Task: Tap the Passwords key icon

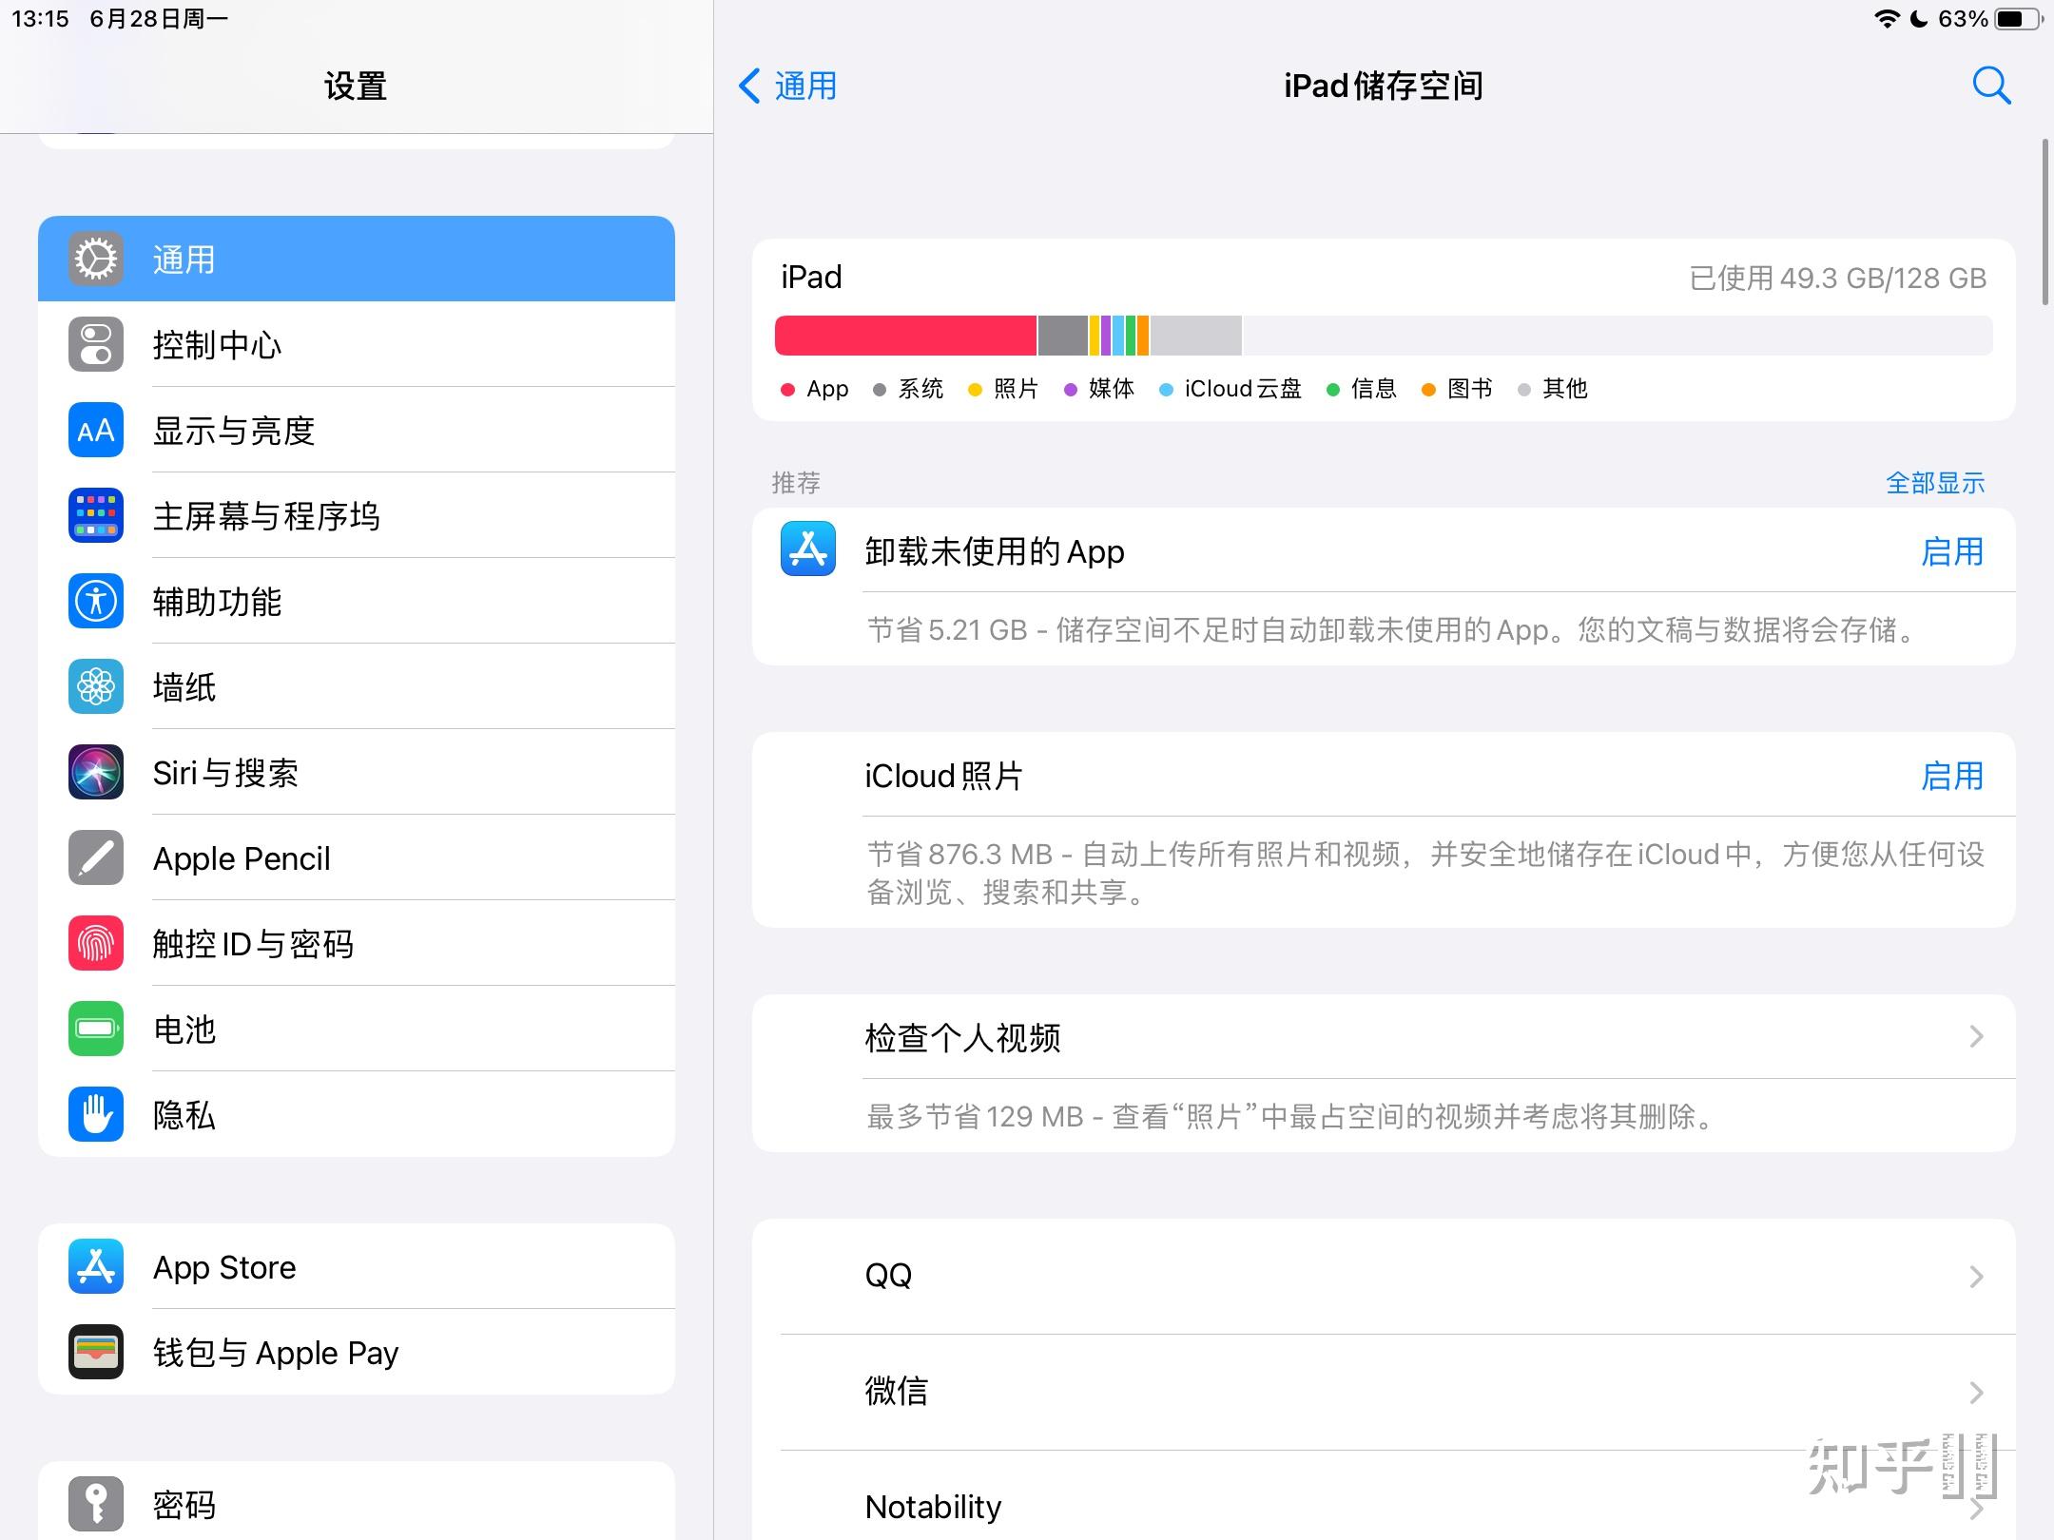Action: click(x=96, y=1504)
